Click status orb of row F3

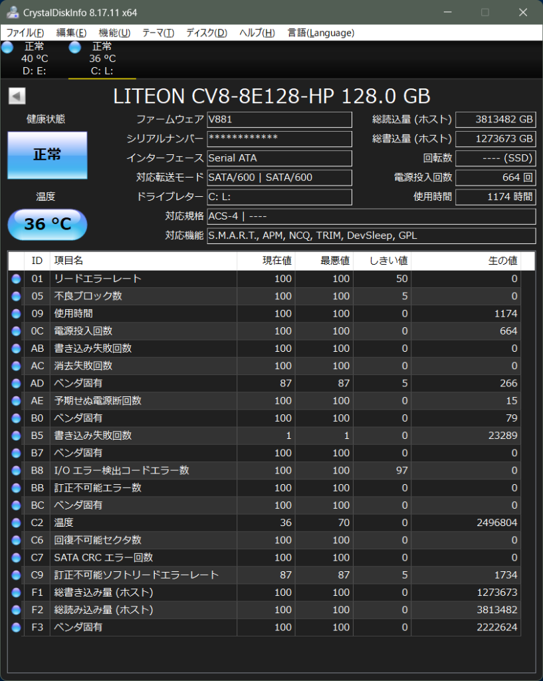pyautogui.click(x=16, y=627)
